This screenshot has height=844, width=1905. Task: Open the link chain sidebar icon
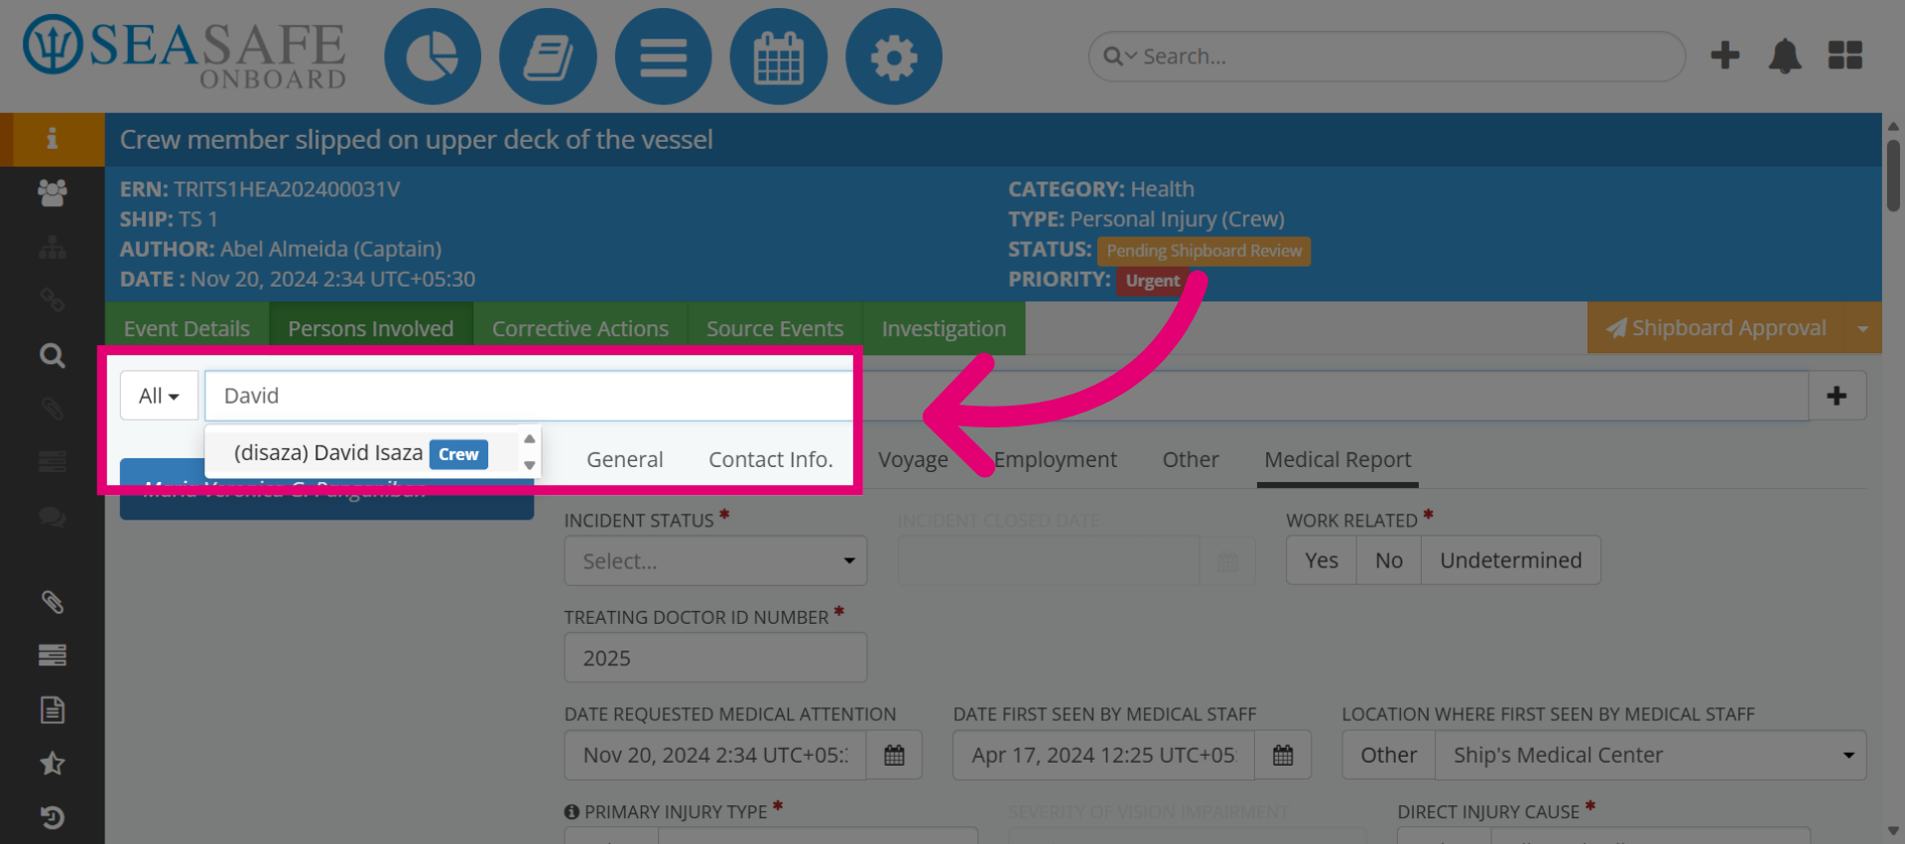click(x=52, y=301)
